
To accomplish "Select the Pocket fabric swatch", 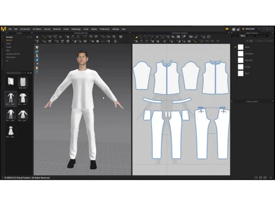I will tap(240, 67).
